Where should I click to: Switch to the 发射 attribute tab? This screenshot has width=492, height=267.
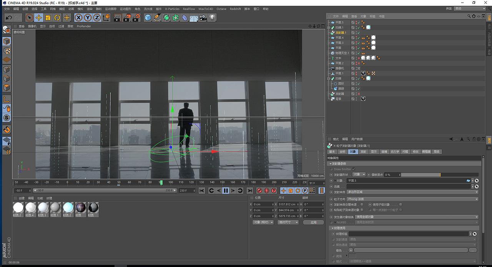(x=363, y=152)
